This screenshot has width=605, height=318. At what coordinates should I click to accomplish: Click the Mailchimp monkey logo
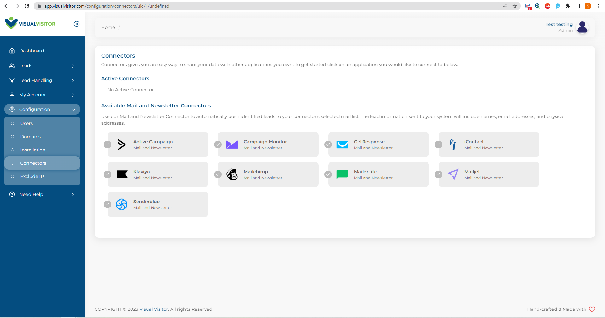click(x=232, y=174)
